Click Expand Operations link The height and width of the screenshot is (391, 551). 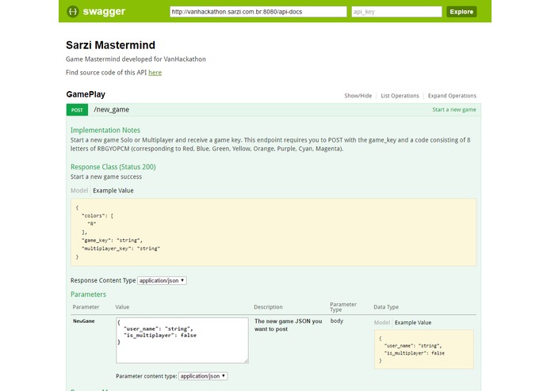click(452, 96)
